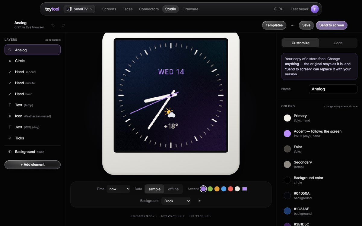362x226 pixels.
Task: Open the Faint color swatch
Action: (x=287, y=149)
